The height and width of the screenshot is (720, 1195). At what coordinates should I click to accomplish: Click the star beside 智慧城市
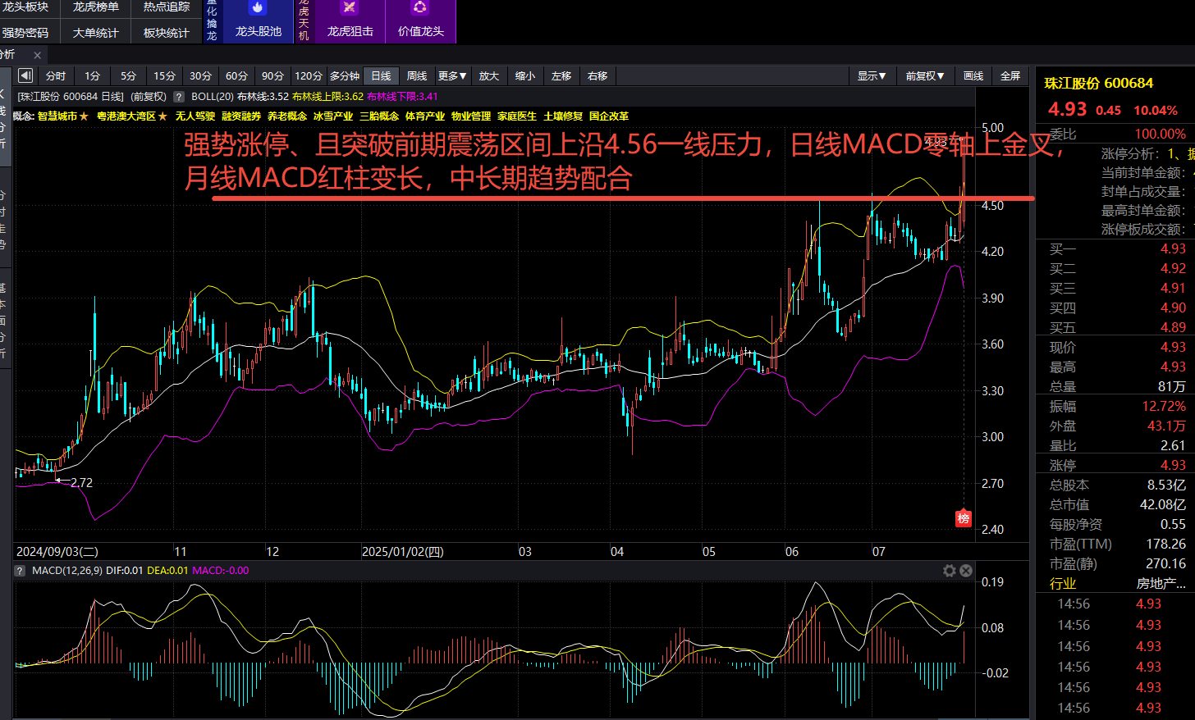84,116
